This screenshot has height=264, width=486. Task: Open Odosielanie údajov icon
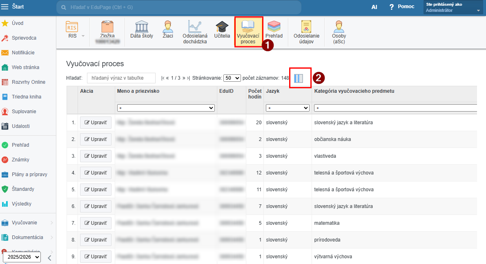306,32
